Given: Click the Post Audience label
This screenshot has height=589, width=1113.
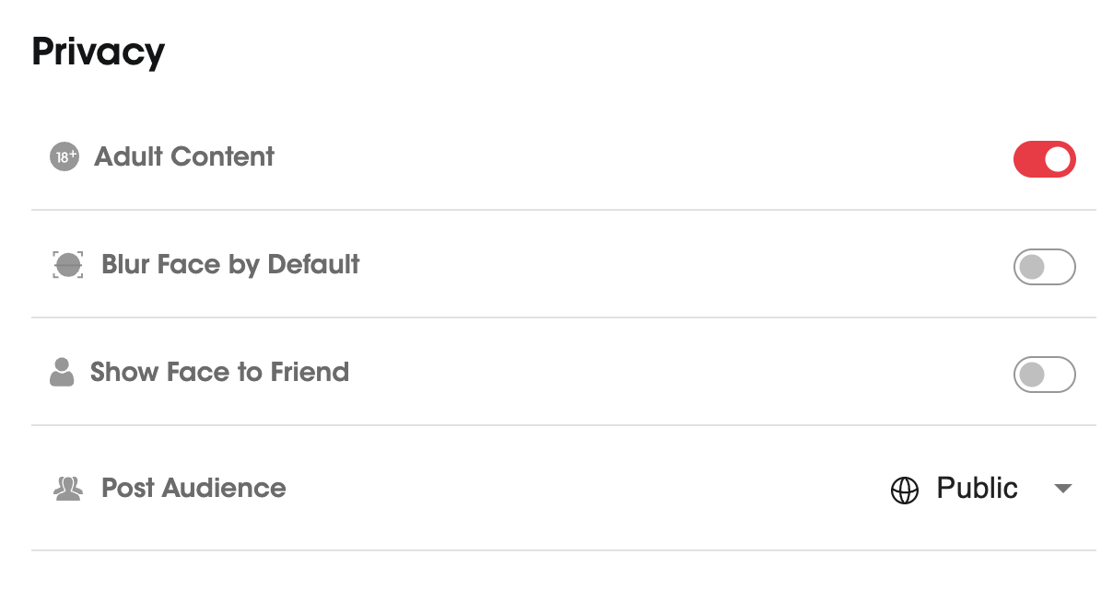Looking at the screenshot, I should point(193,488).
